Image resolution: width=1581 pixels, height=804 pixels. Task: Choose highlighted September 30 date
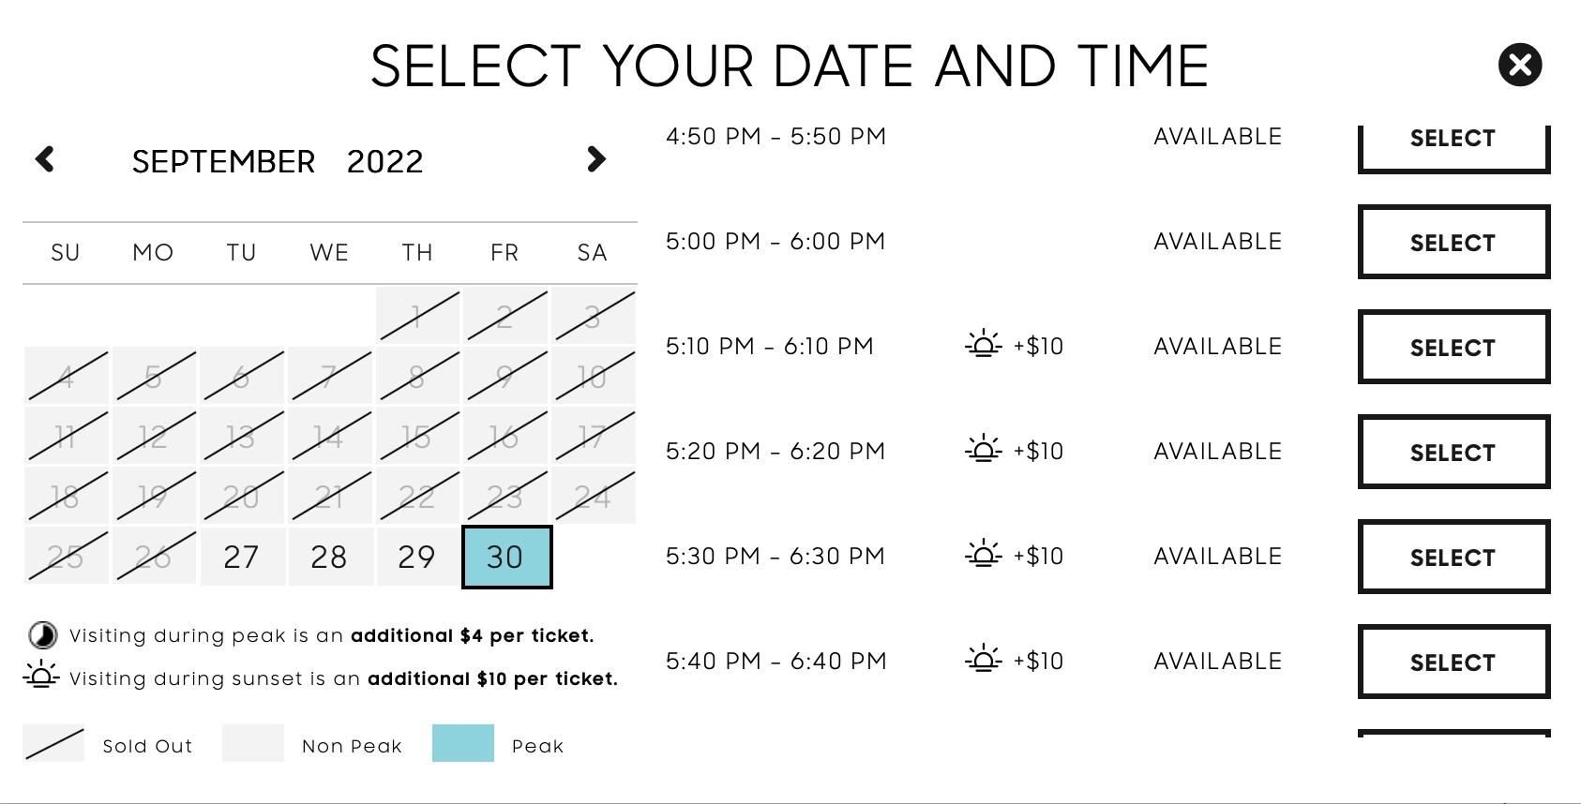pyautogui.click(x=506, y=557)
